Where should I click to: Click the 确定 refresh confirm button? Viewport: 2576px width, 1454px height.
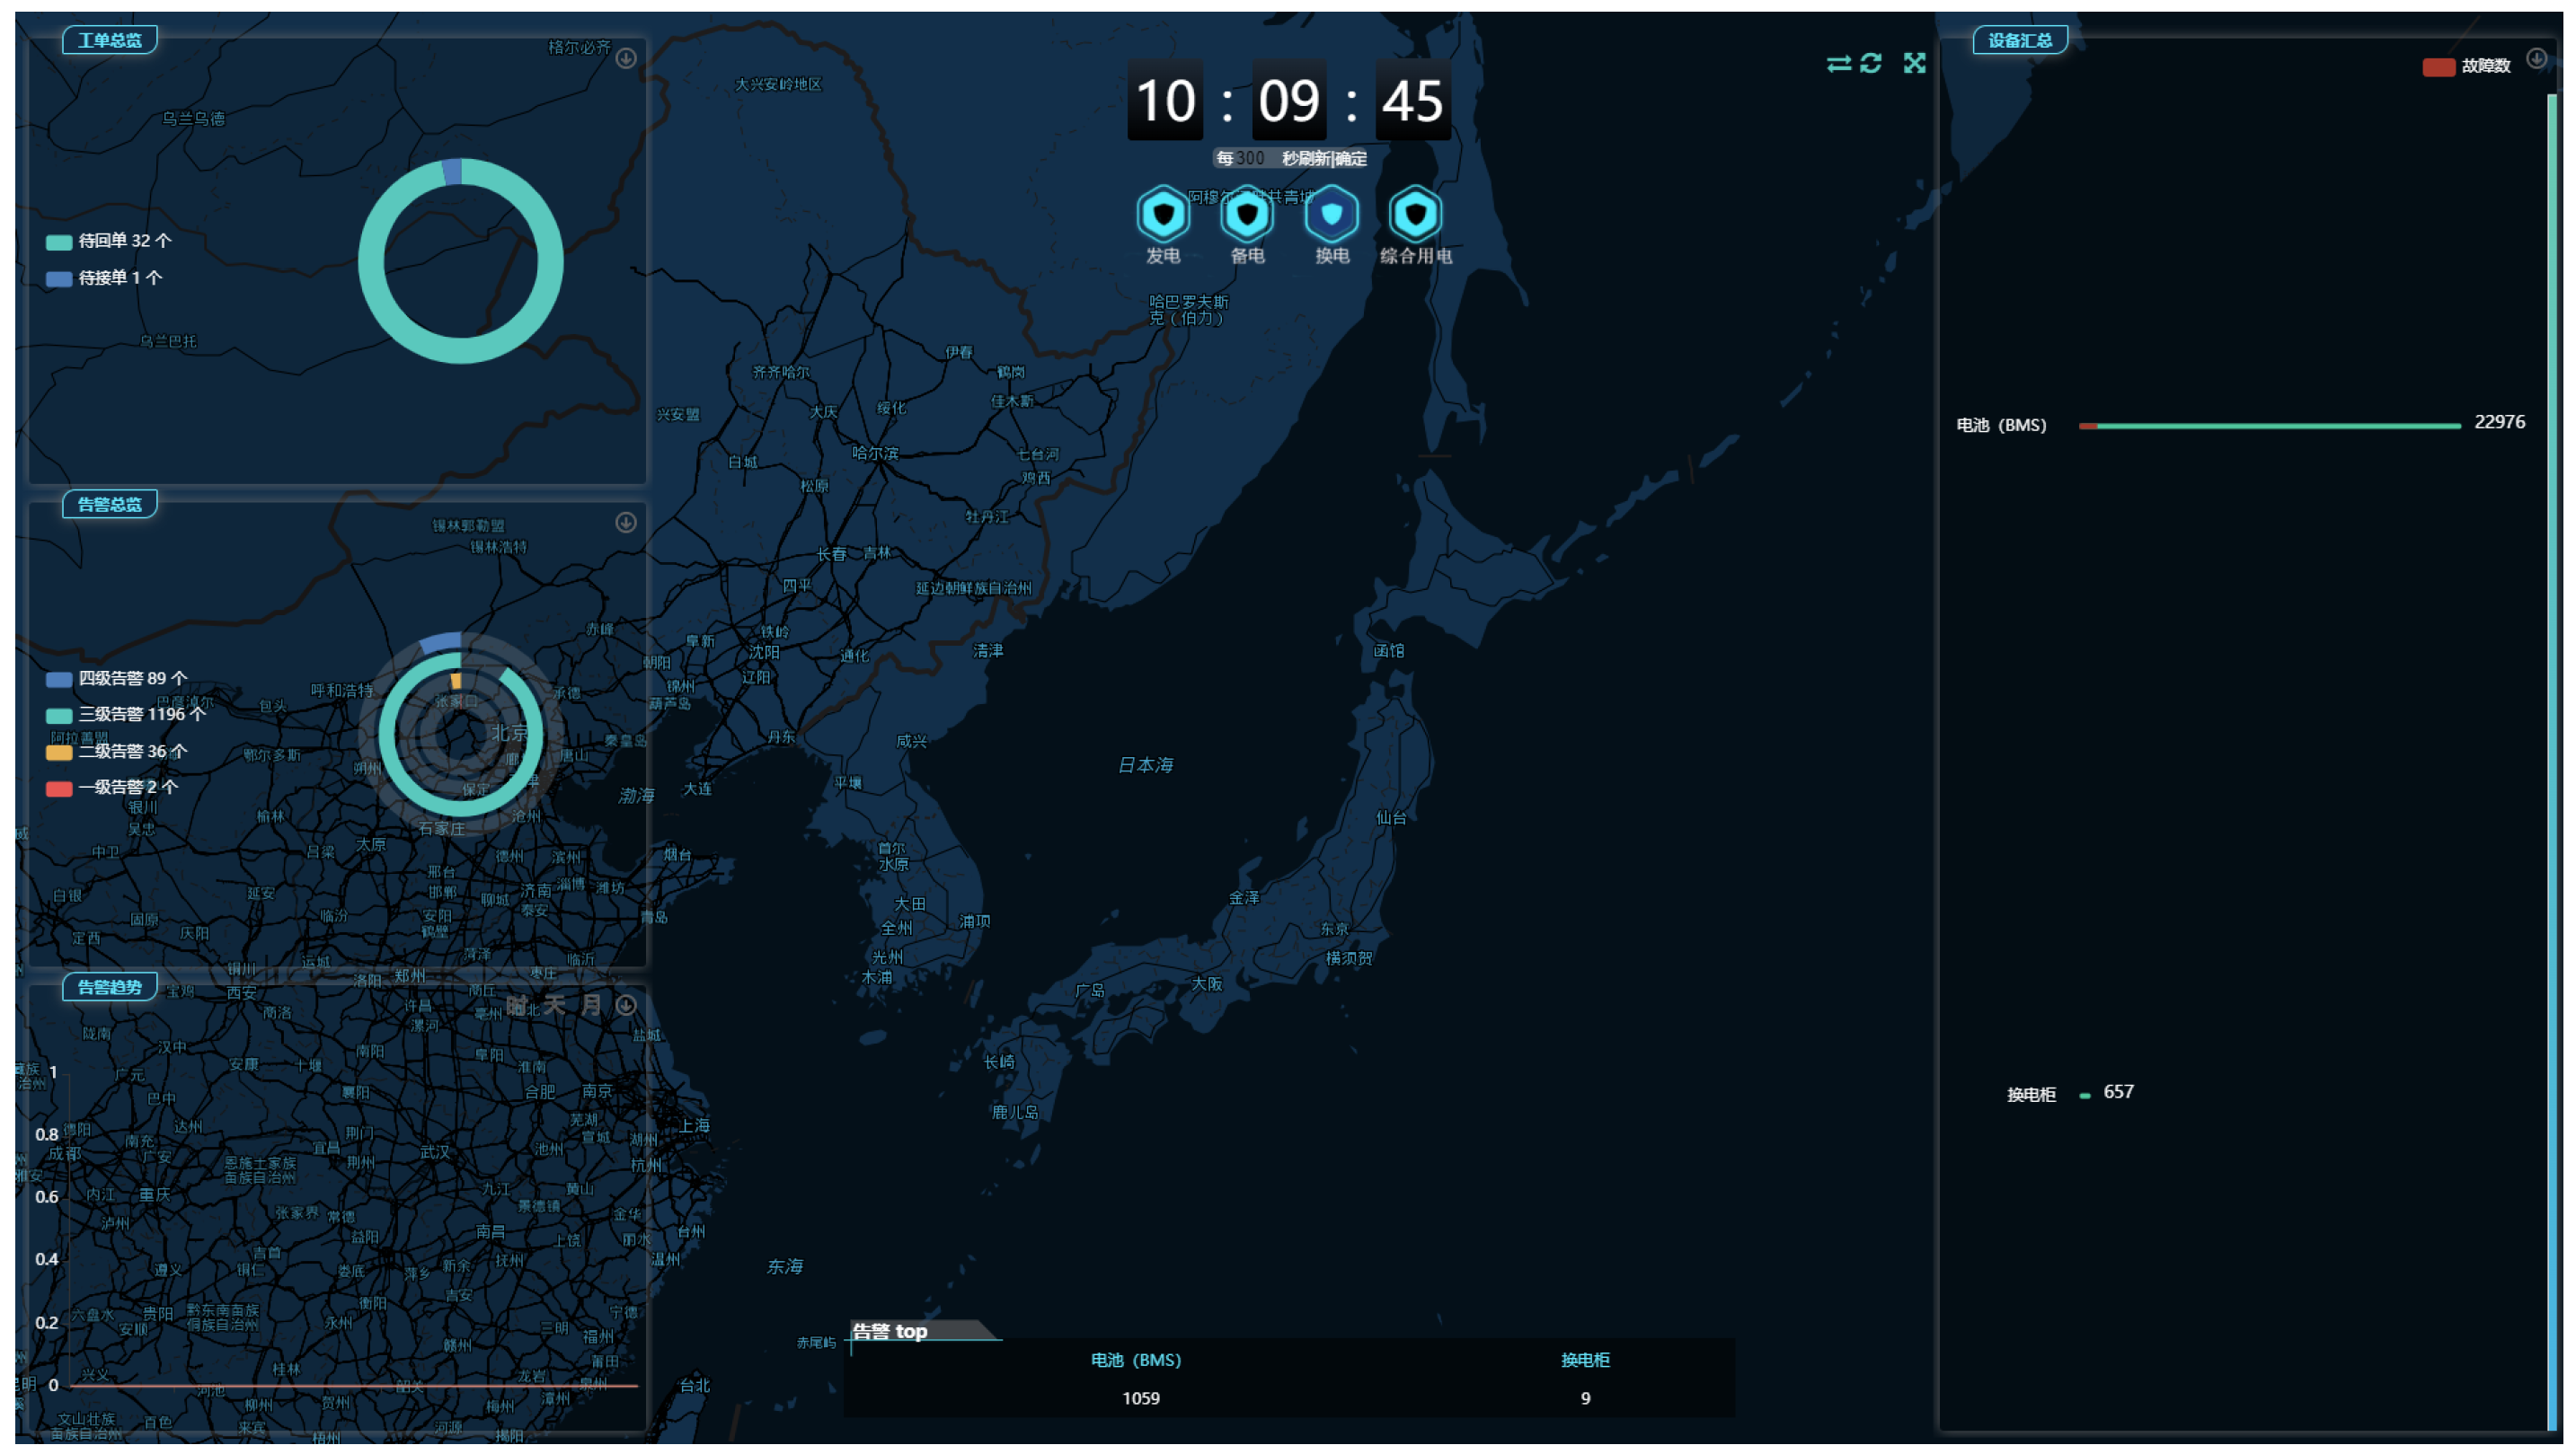pos(1350,159)
